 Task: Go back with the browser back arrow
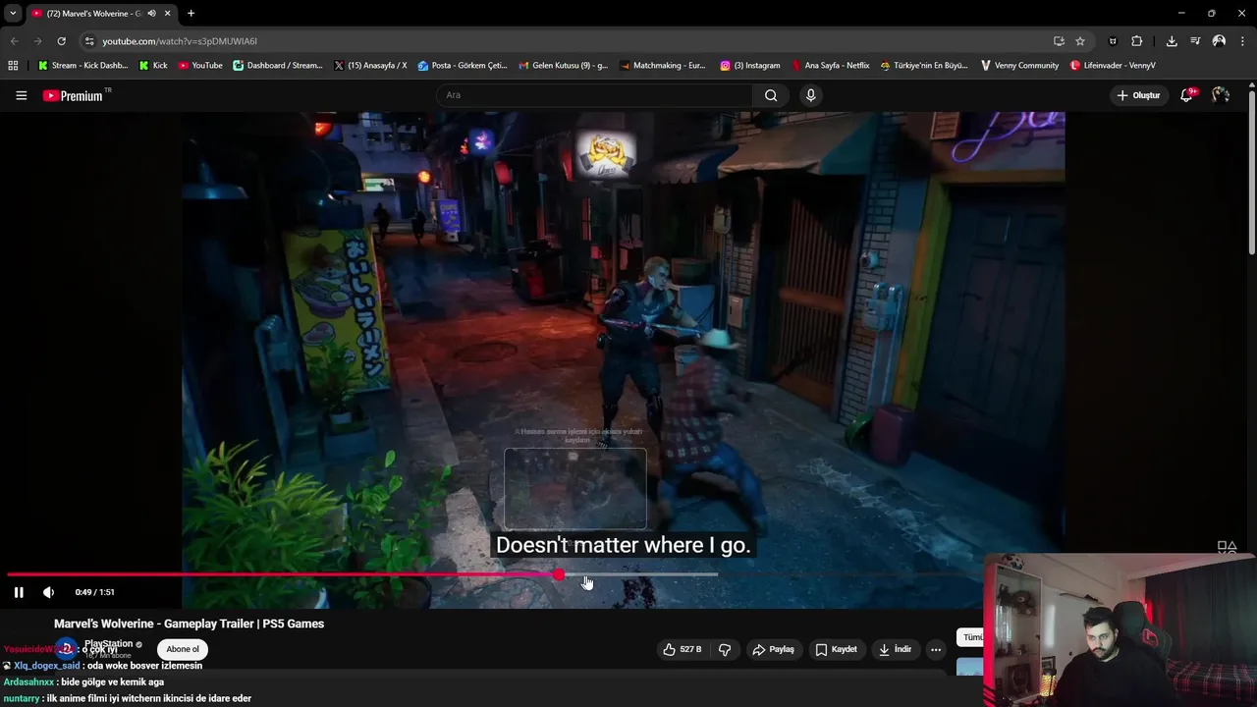click(14, 41)
